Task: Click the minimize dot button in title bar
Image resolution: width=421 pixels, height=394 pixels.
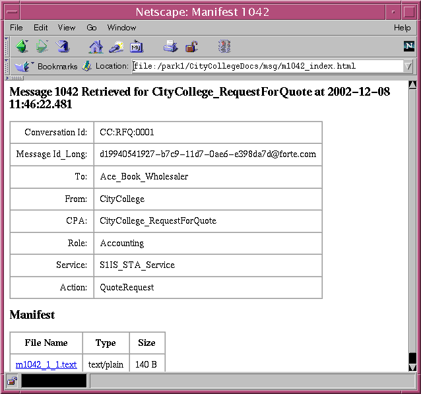Action: 393,12
